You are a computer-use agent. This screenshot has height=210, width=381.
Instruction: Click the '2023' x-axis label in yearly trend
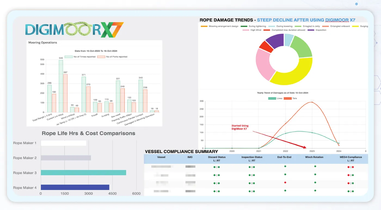[x=312, y=151]
